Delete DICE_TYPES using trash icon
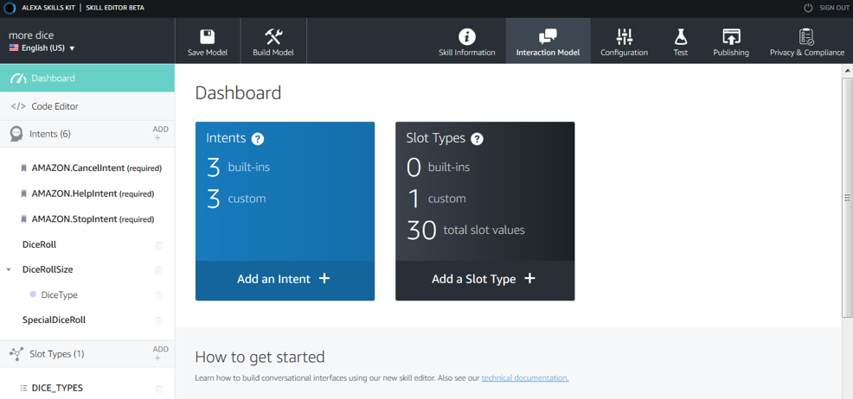Screen dimensions: 853x399 159,389
